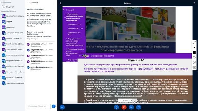The width and height of the screenshot is (198, 111).
Task: Undo the last whiteboard annotation
Action: coord(194,58)
